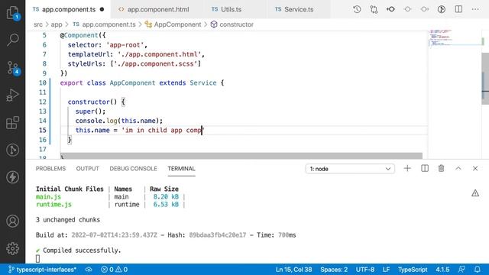The width and height of the screenshot is (489, 275).
Task: Open changes compare icon
Action: point(374,9)
